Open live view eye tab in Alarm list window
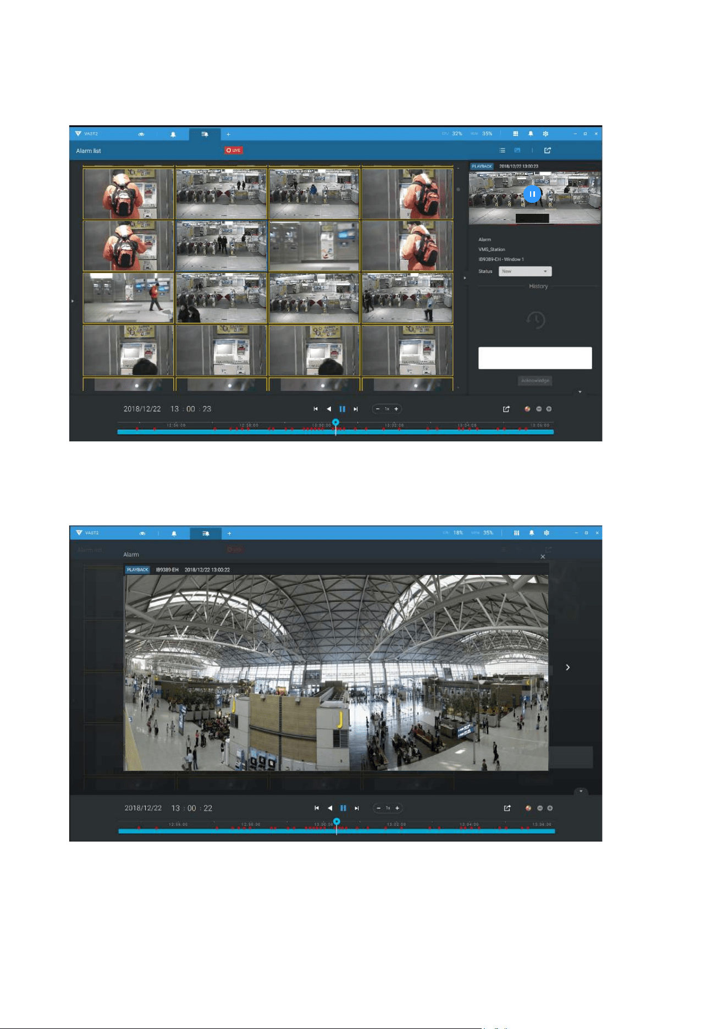Image resolution: width=728 pixels, height=1029 pixels. click(x=141, y=134)
